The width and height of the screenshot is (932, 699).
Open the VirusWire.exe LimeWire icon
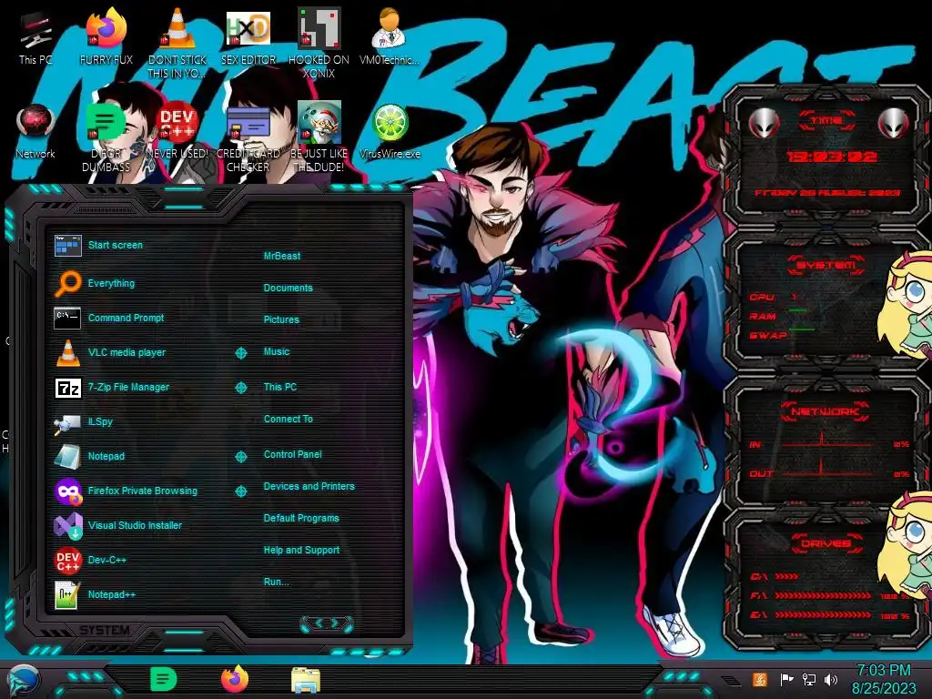tap(390, 132)
